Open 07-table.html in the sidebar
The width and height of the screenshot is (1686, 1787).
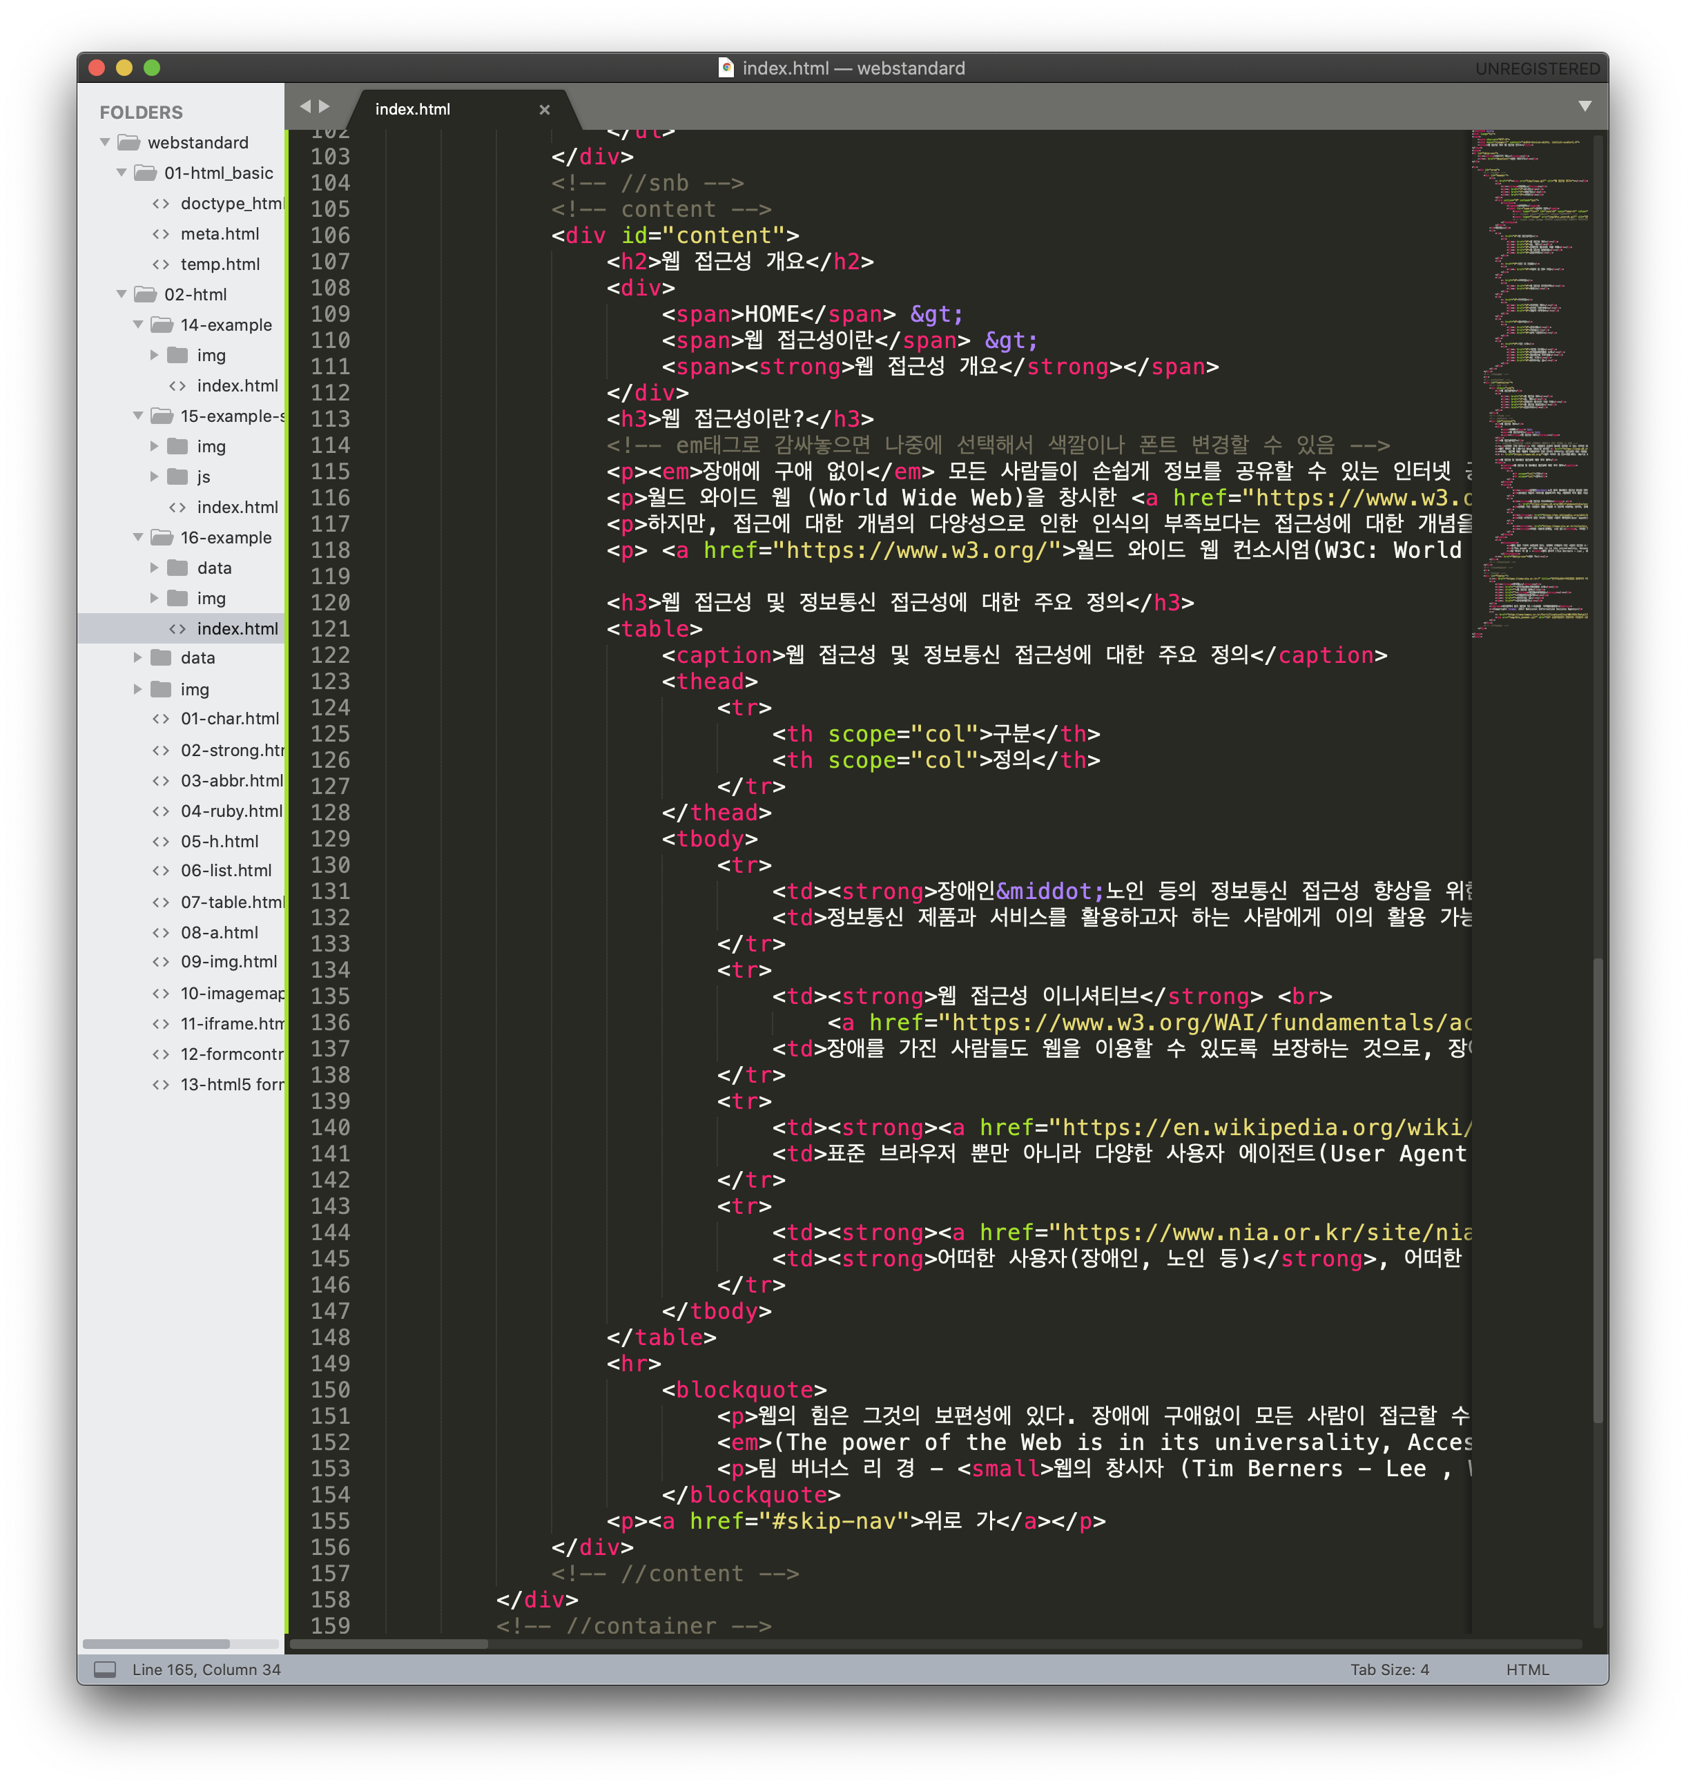231,902
